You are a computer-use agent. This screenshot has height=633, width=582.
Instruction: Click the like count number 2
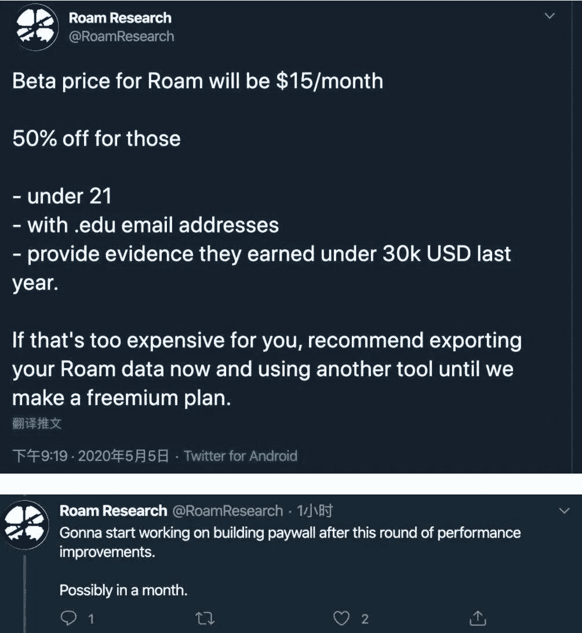click(365, 619)
